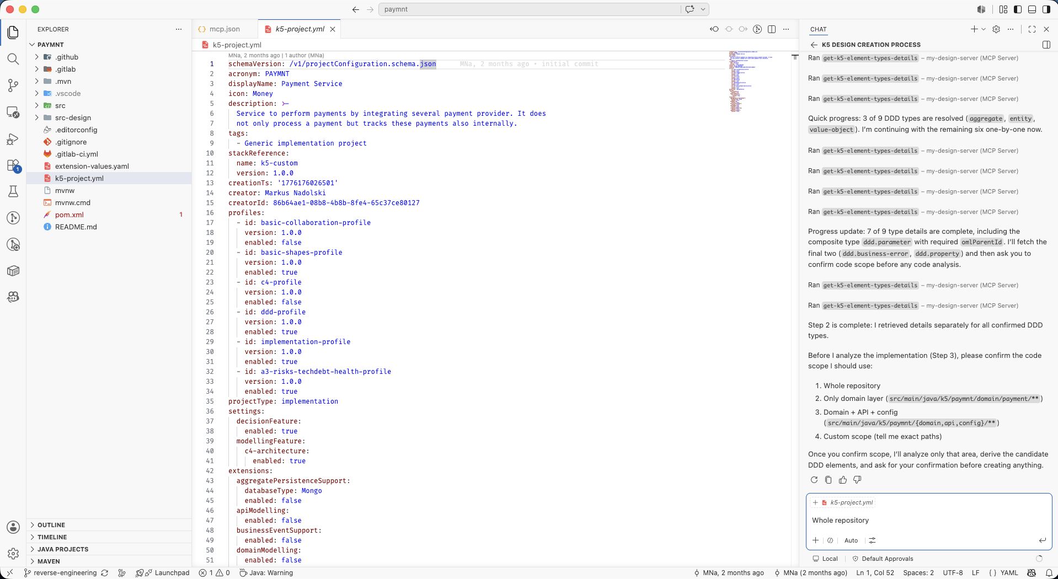Click Default Approvals in chat

click(883, 559)
